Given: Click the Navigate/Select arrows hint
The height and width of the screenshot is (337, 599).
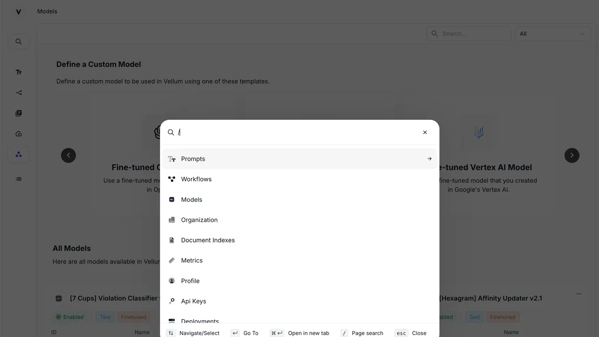Looking at the screenshot, I should 193,333.
